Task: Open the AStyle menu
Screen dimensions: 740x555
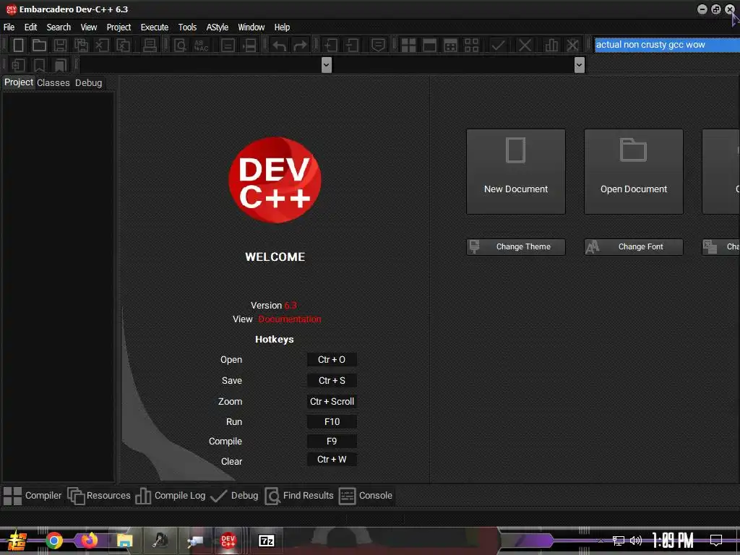Action: coord(217,27)
